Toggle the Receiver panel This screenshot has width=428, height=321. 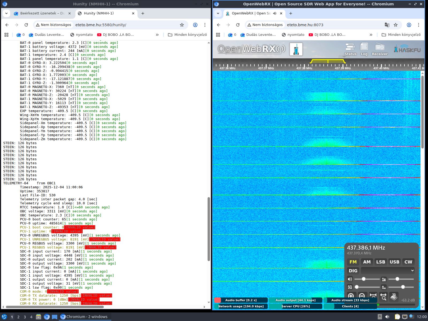point(380,49)
